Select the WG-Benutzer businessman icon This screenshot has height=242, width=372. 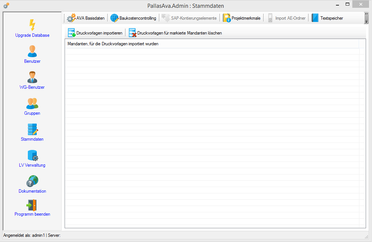point(32,77)
